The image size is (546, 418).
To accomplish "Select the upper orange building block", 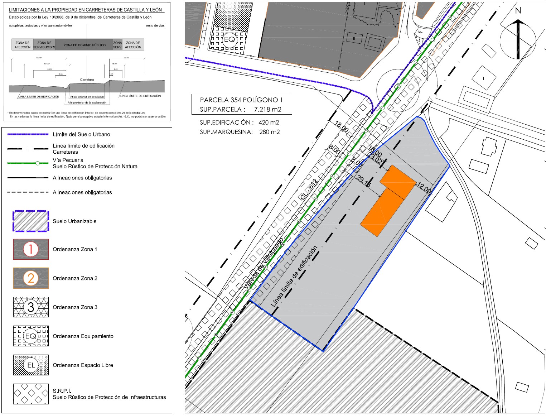I will click(398, 182).
